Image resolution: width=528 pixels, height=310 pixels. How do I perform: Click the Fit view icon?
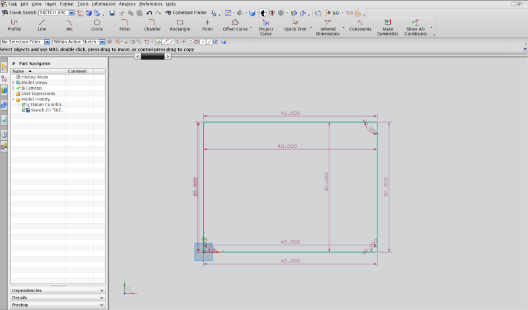point(228,13)
